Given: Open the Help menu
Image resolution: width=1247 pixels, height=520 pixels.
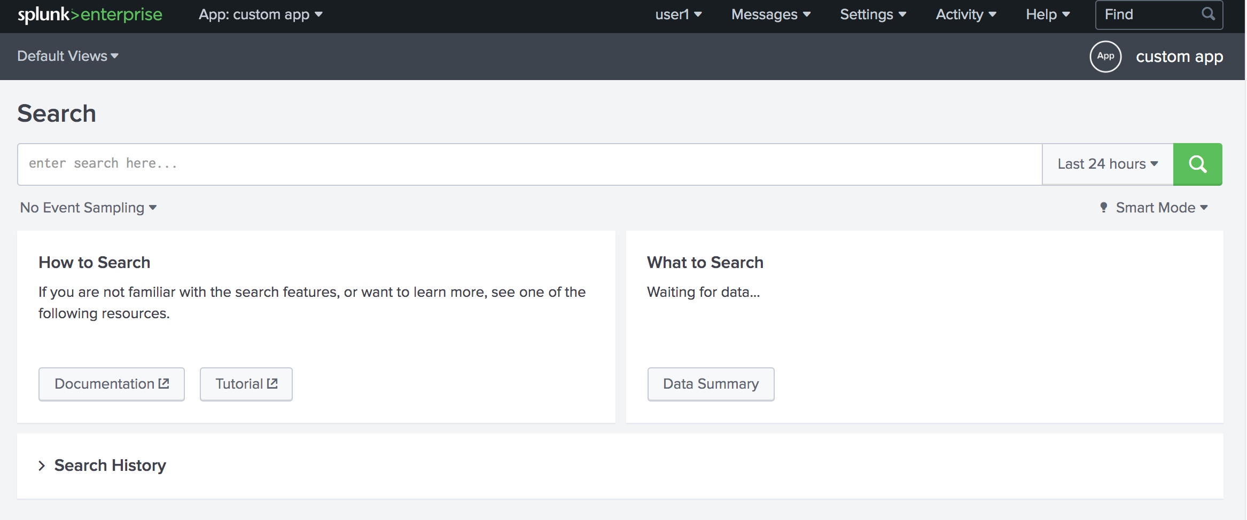Looking at the screenshot, I should (1047, 14).
